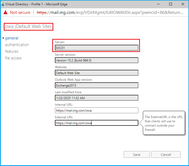The width and height of the screenshot is (189, 166).
Task: Click the Last modified time field
Action: click(x=96, y=98)
